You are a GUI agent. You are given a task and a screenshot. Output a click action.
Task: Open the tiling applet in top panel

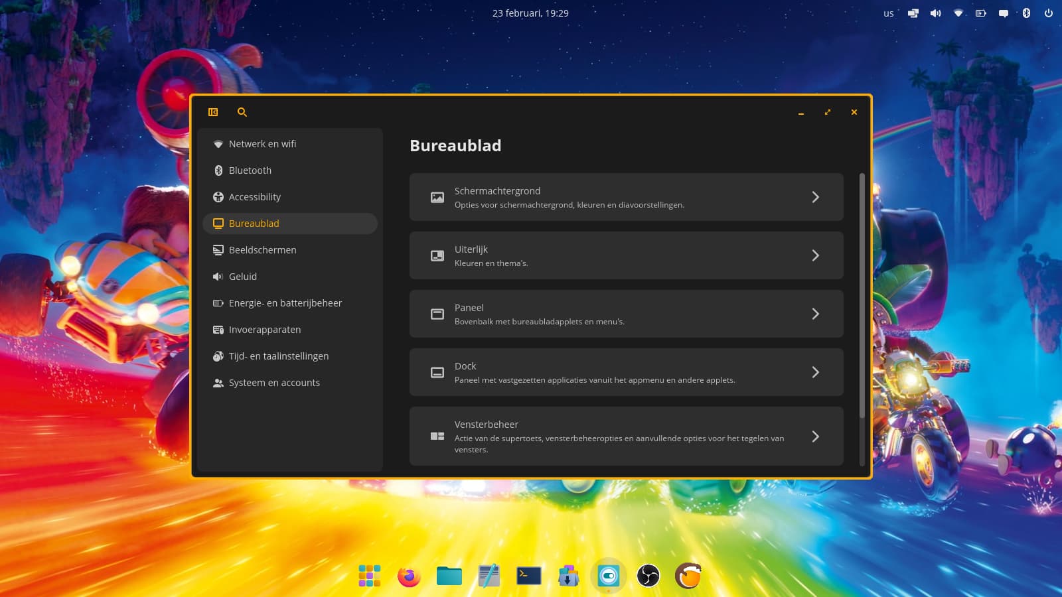[x=913, y=13]
